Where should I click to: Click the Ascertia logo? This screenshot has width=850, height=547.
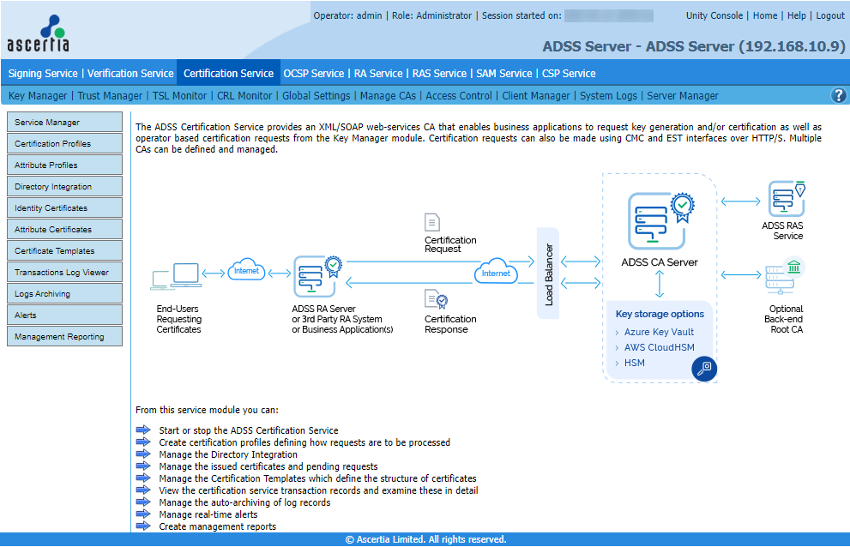pos(39,33)
